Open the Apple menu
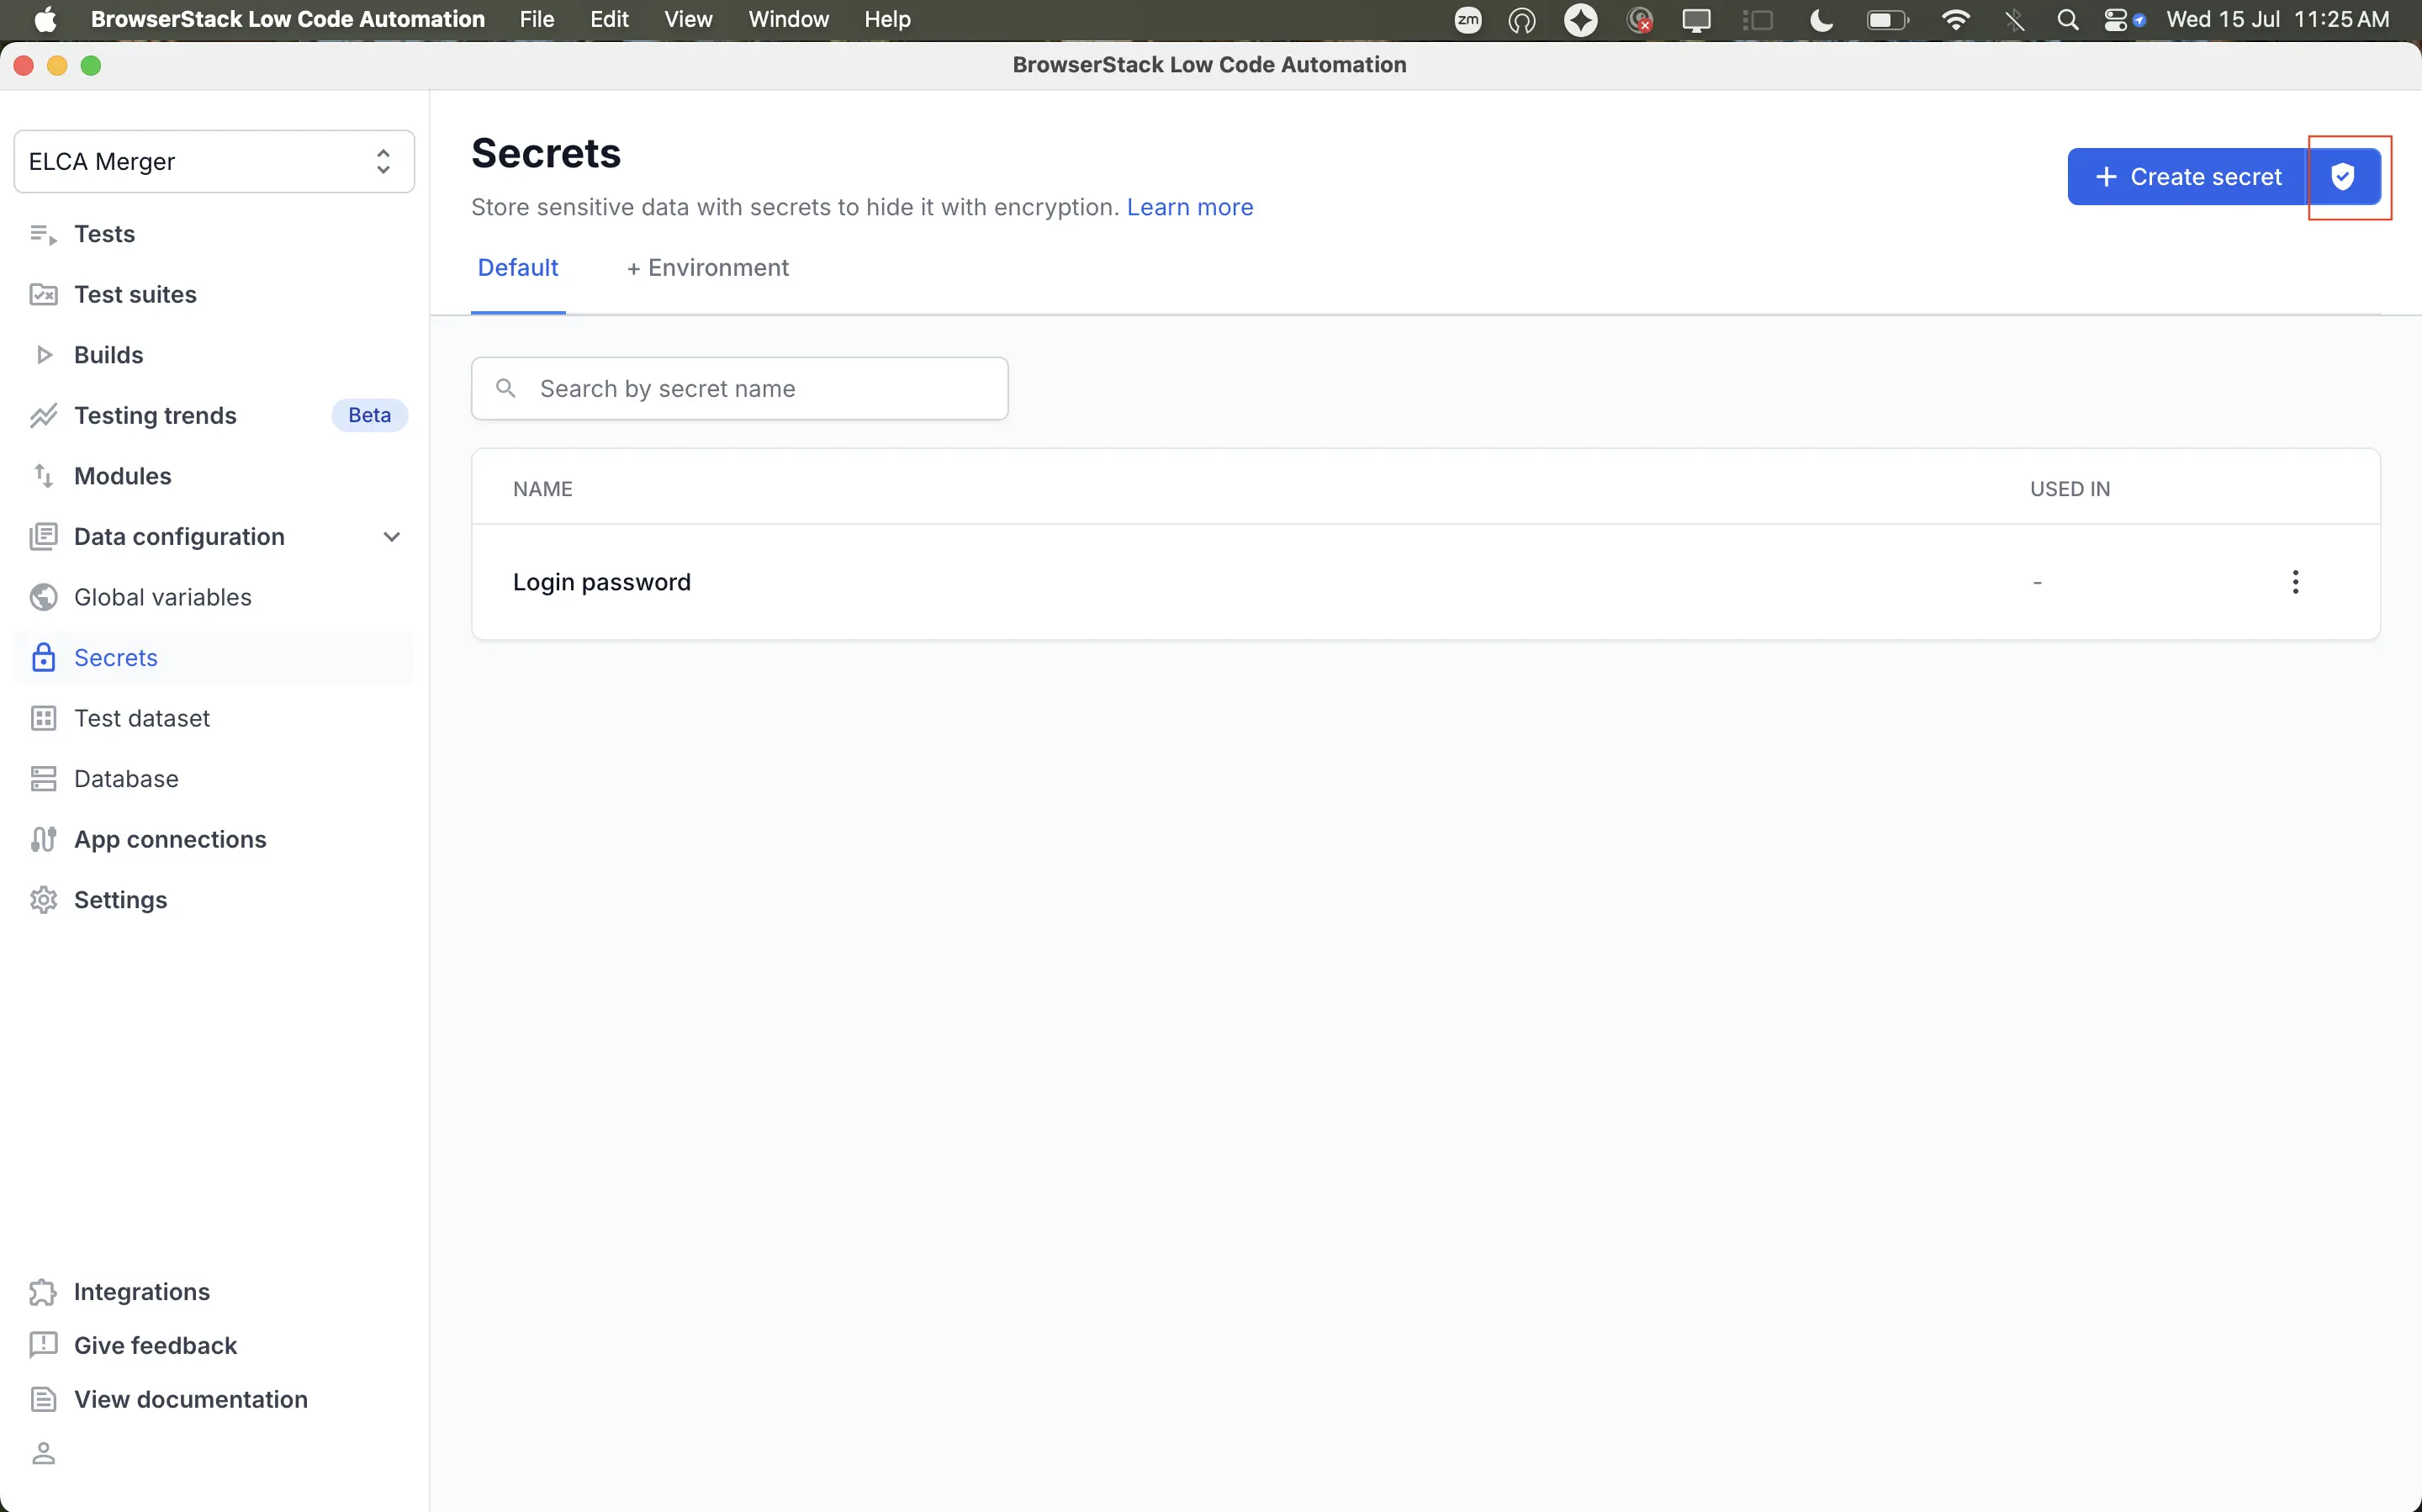 tap(45, 20)
